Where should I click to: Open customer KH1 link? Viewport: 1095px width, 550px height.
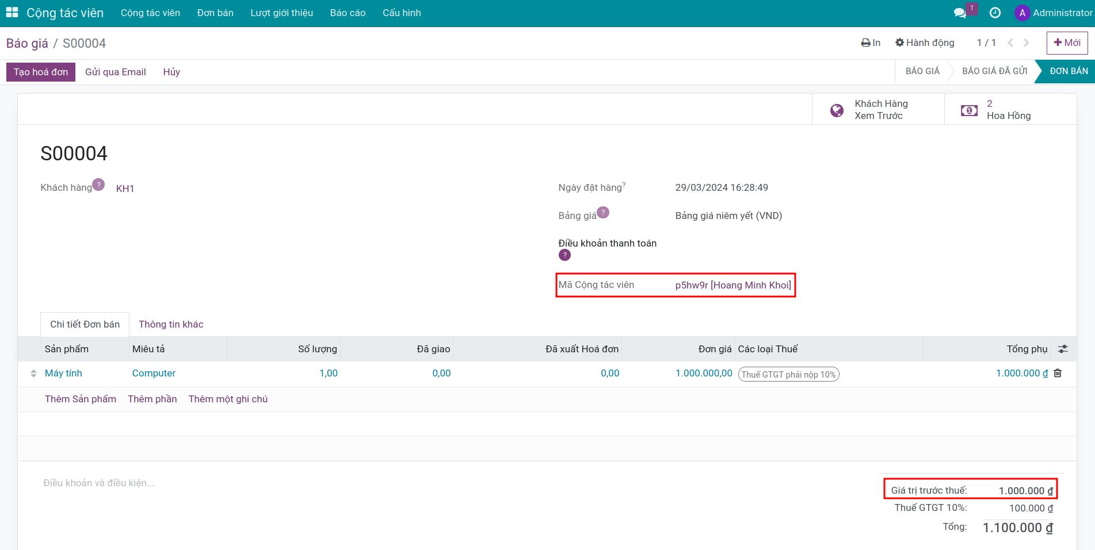click(125, 189)
